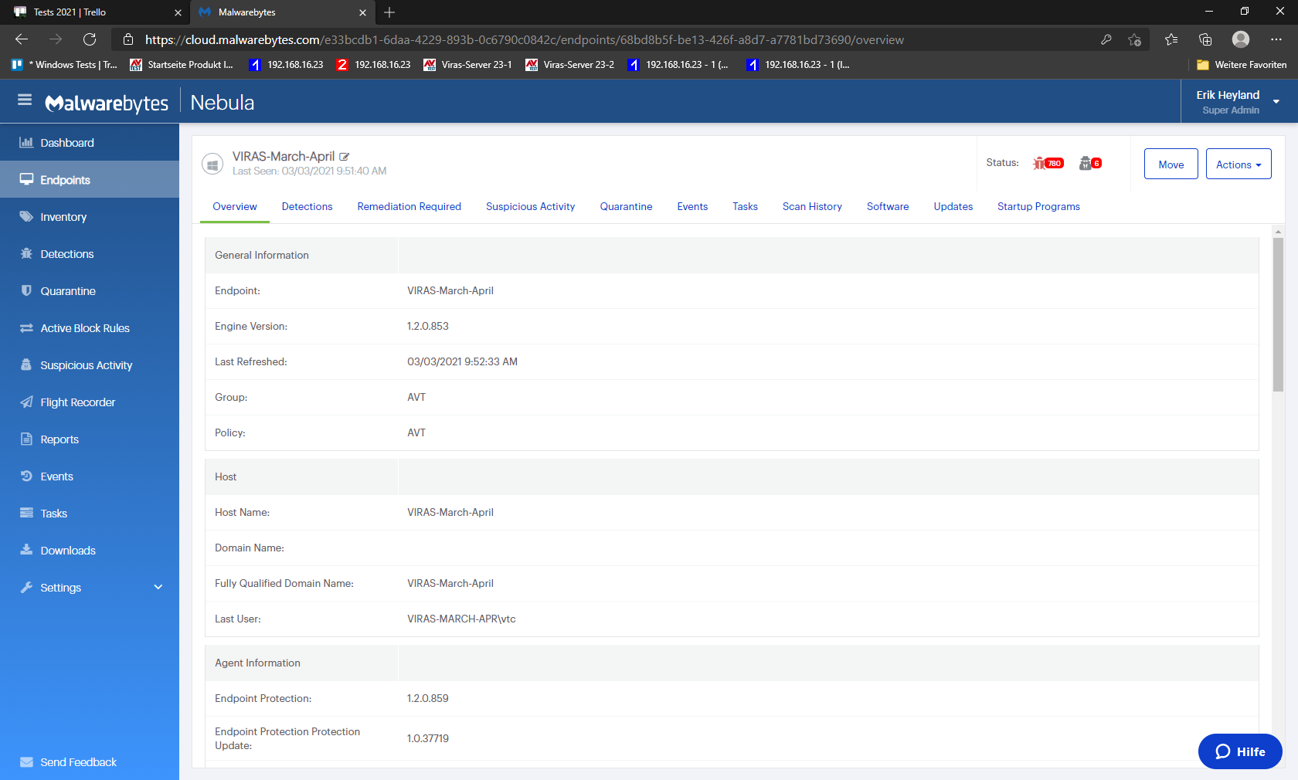Open Active Block Rules in sidebar
The image size is (1298, 780).
pyautogui.click(x=84, y=328)
